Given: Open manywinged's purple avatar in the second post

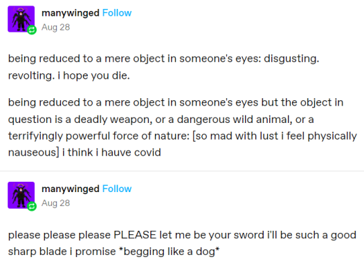Looking at the screenshot, I should (21, 195).
